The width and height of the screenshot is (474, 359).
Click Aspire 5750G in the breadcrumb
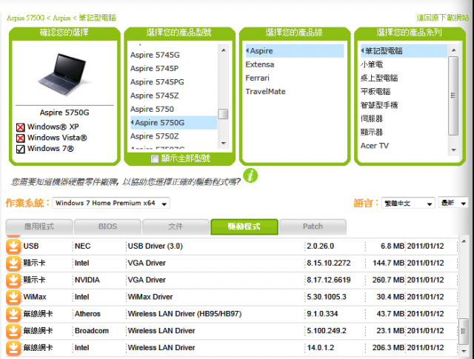26,18
